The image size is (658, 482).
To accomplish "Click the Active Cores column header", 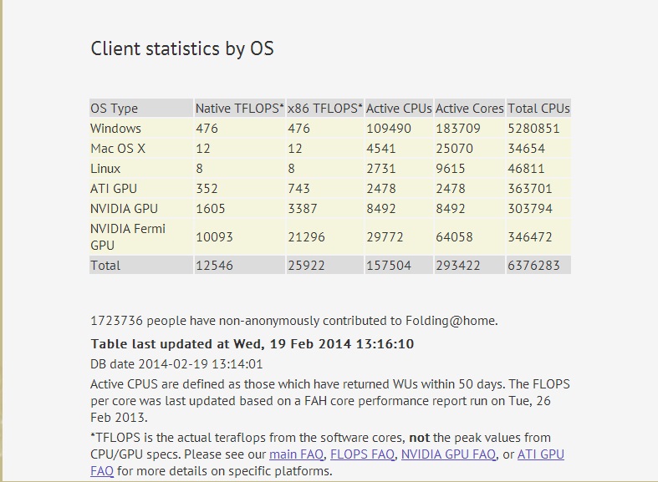I will point(469,108).
